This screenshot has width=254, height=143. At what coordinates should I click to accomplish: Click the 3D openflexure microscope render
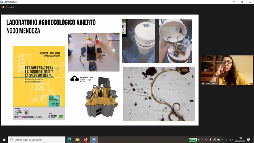(101, 97)
